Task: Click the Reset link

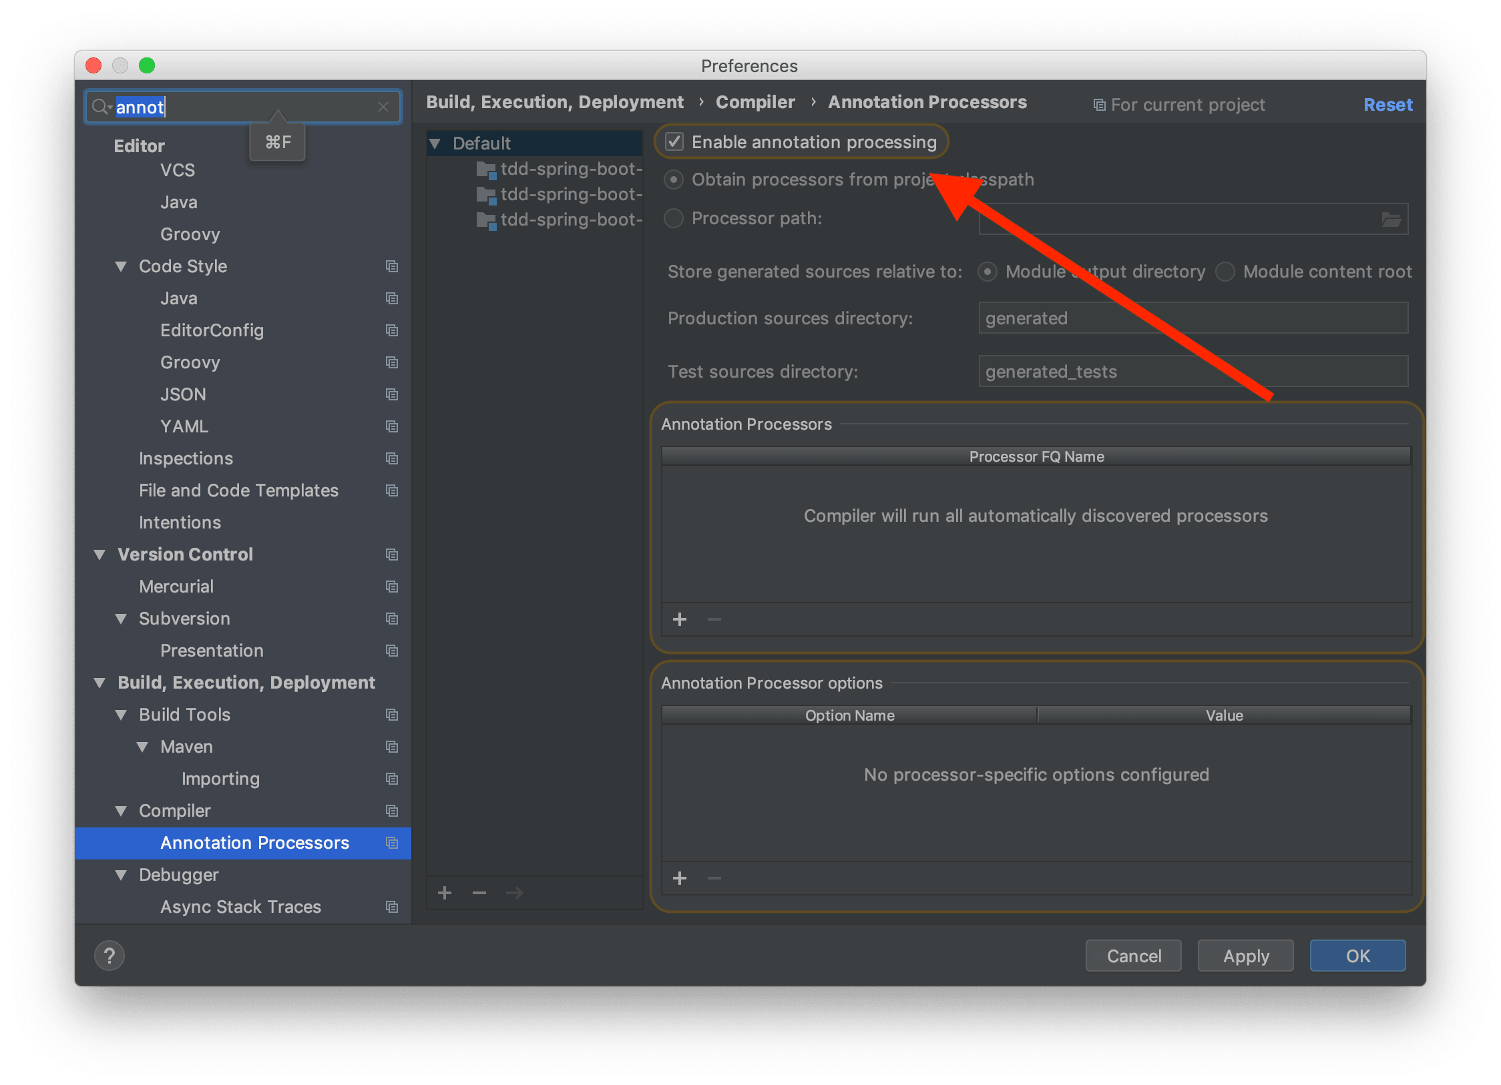Action: 1387,105
